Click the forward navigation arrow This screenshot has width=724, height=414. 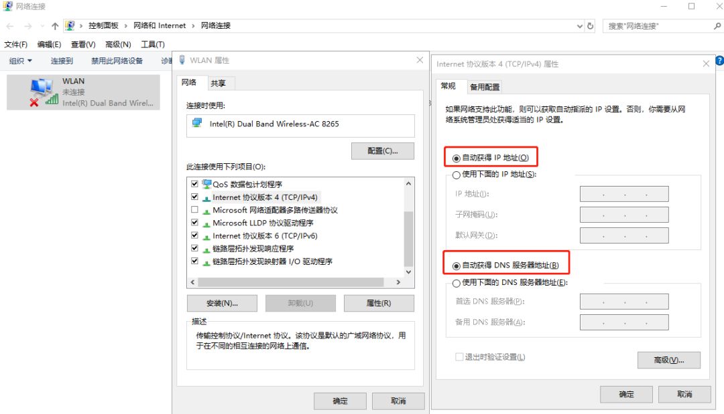[x=27, y=26]
